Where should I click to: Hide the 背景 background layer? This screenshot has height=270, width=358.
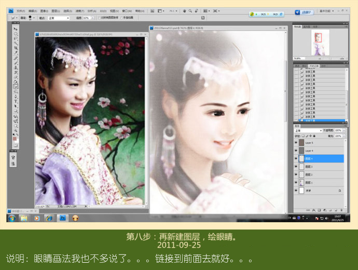tap(296, 190)
